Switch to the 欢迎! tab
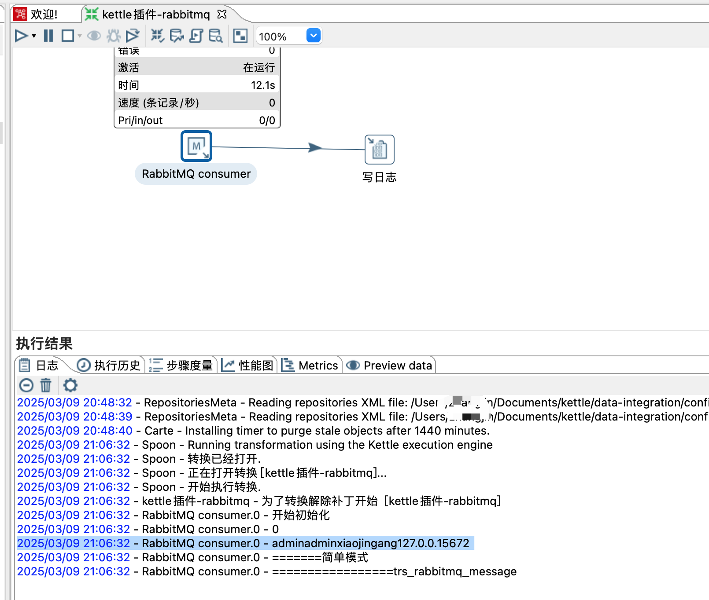Image resolution: width=709 pixels, height=600 pixels. (x=44, y=15)
